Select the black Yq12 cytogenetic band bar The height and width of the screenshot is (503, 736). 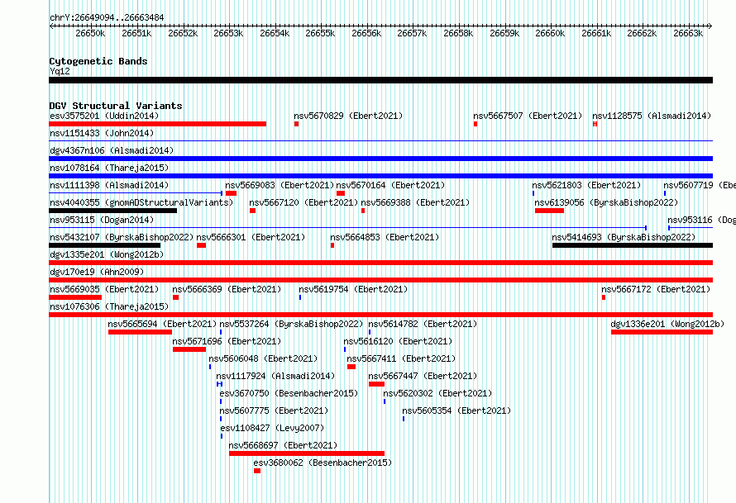pos(380,80)
